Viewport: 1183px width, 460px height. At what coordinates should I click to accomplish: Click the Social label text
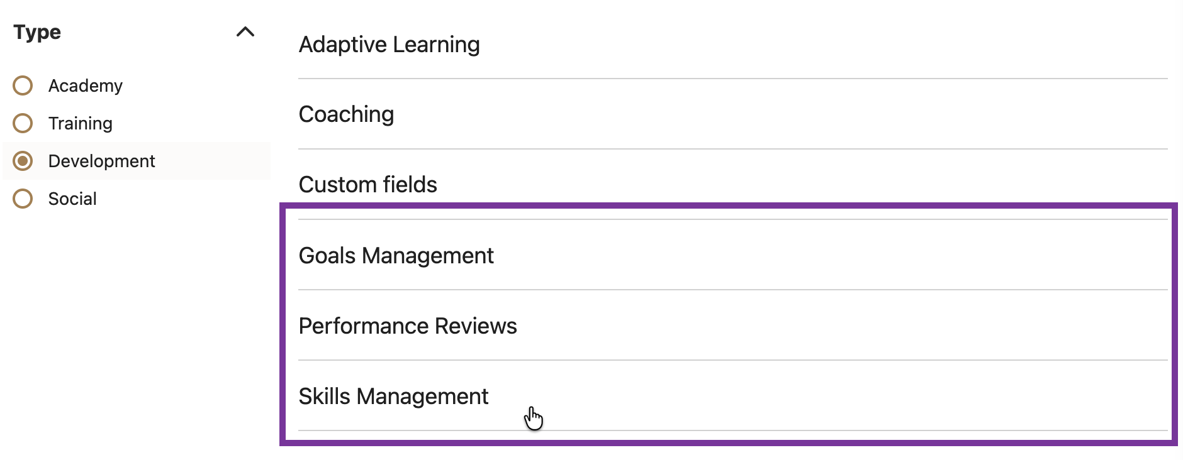coord(72,199)
